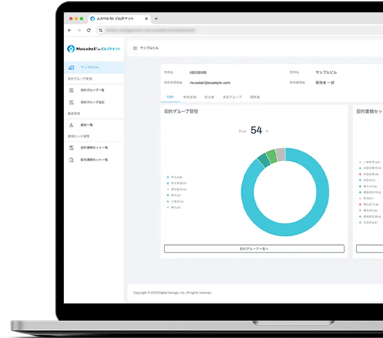Open the 物件詳細 tab
Image resolution: width=383 pixels, height=338 pixels.
point(189,97)
